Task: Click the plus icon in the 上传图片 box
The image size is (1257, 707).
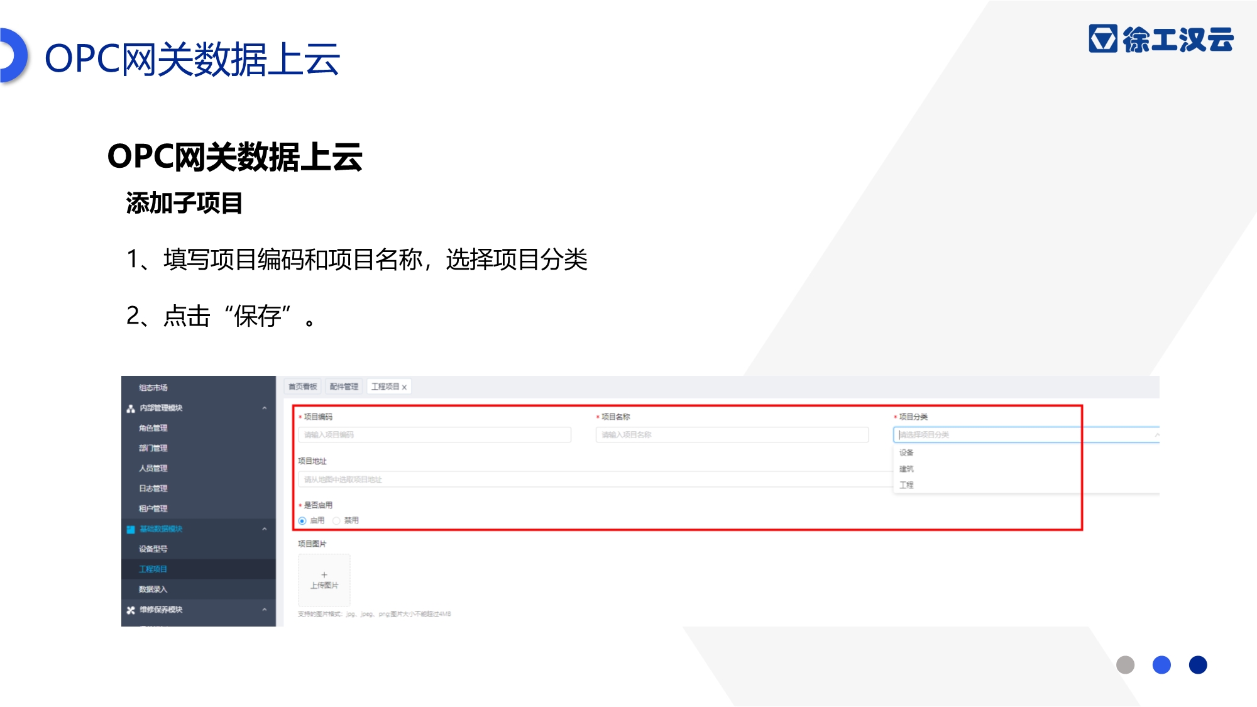Action: point(324,574)
